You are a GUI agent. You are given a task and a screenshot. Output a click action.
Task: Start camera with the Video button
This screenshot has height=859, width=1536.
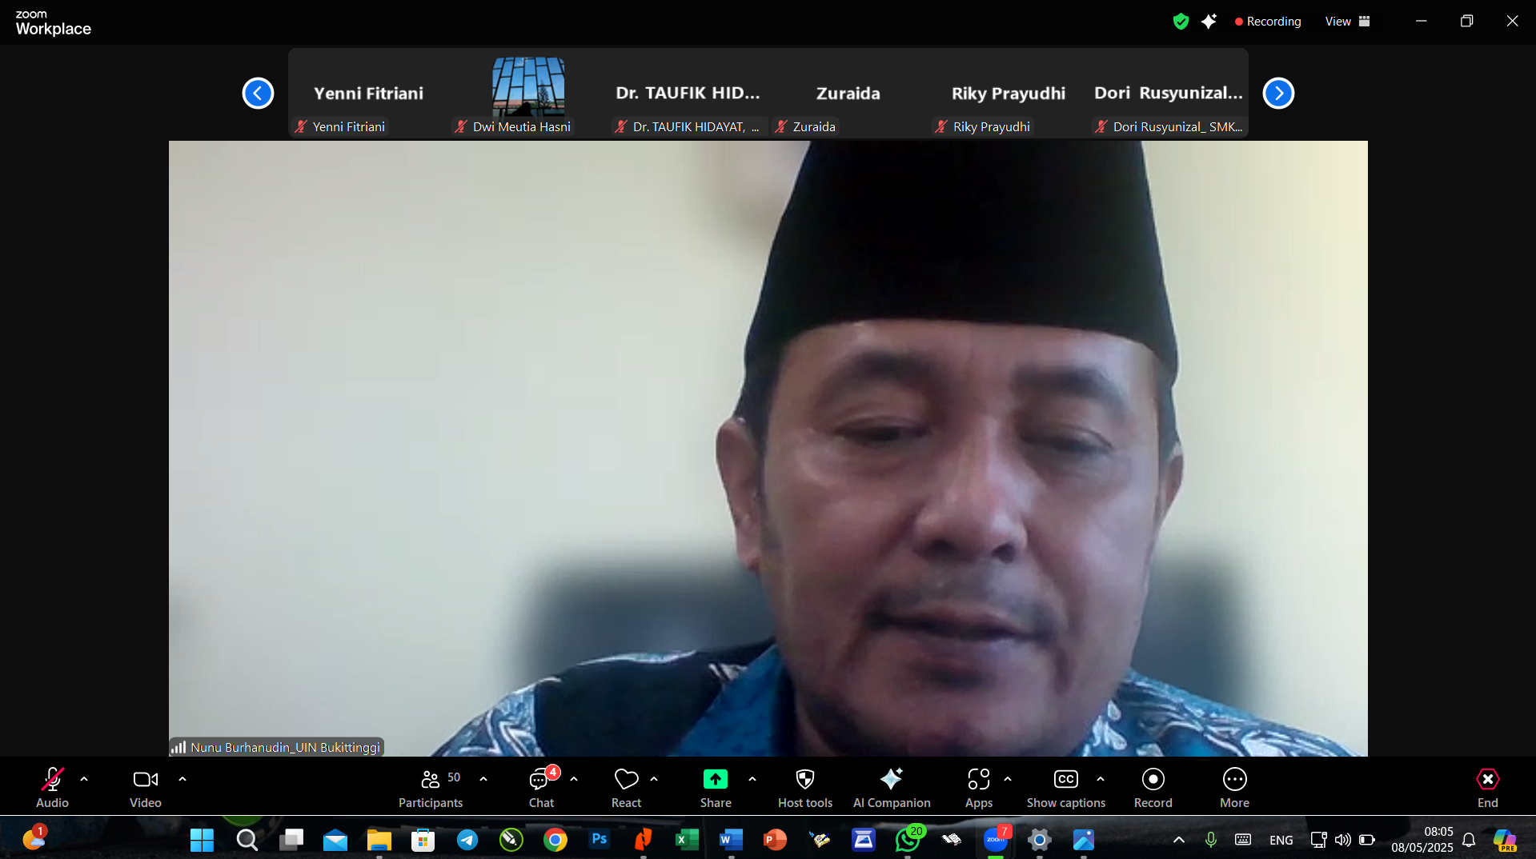146,787
